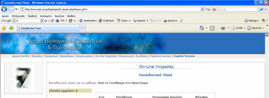
Task: Open the Ανακοινώσεις link
Action: (x=84, y=56)
